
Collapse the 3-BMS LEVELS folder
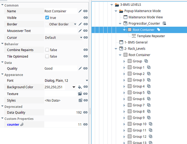pos(112,5)
